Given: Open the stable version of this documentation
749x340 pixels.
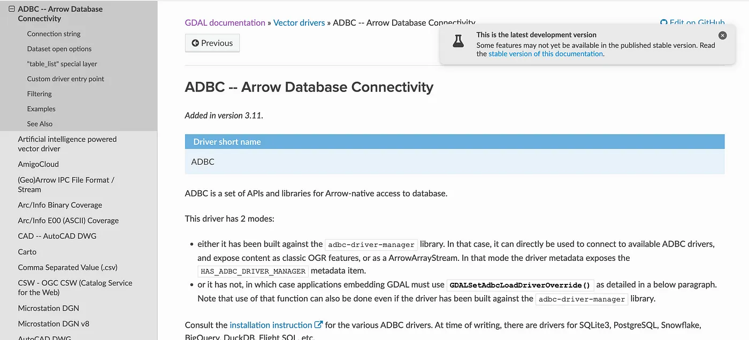Looking at the screenshot, I should click(x=545, y=53).
